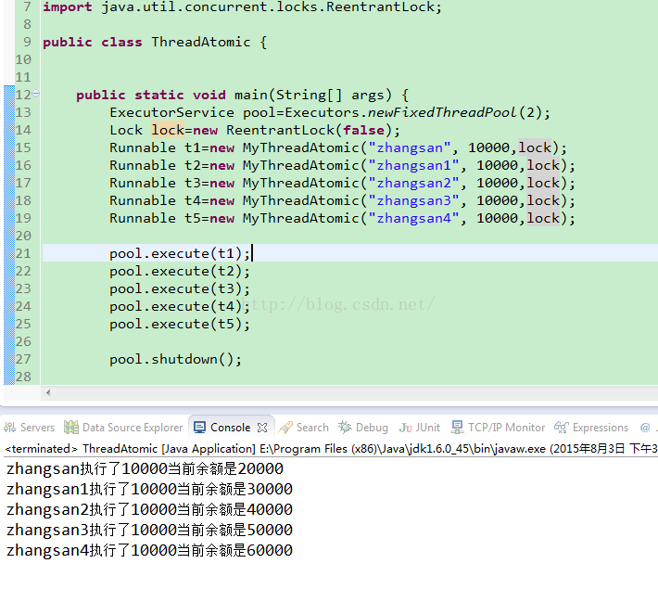This screenshot has height=589, width=658.
Task: Click the @ view icon after Expressions
Action: coord(645,428)
